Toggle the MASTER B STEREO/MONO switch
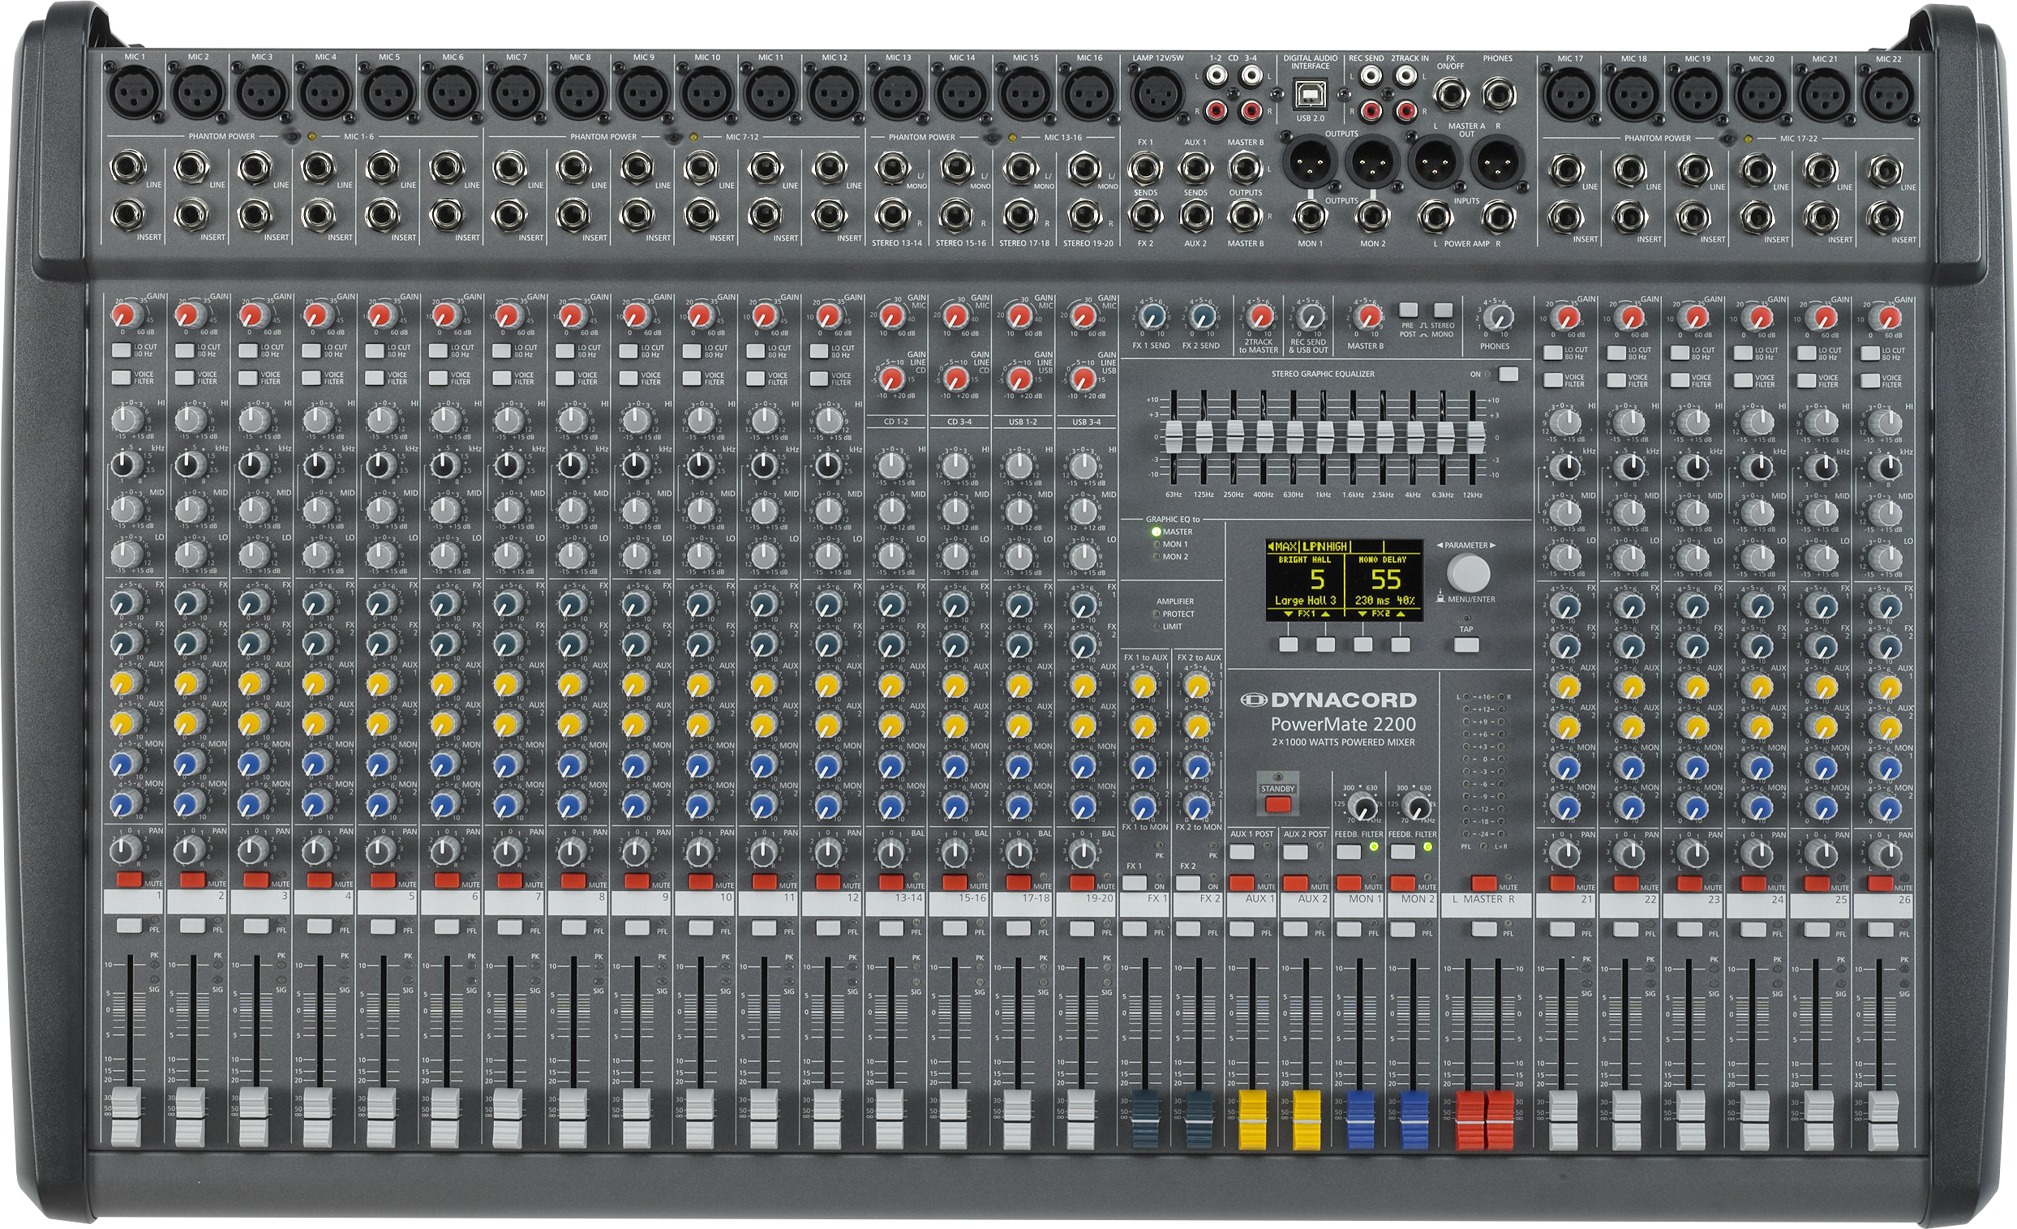This screenshot has width=2017, height=1229. (1443, 310)
